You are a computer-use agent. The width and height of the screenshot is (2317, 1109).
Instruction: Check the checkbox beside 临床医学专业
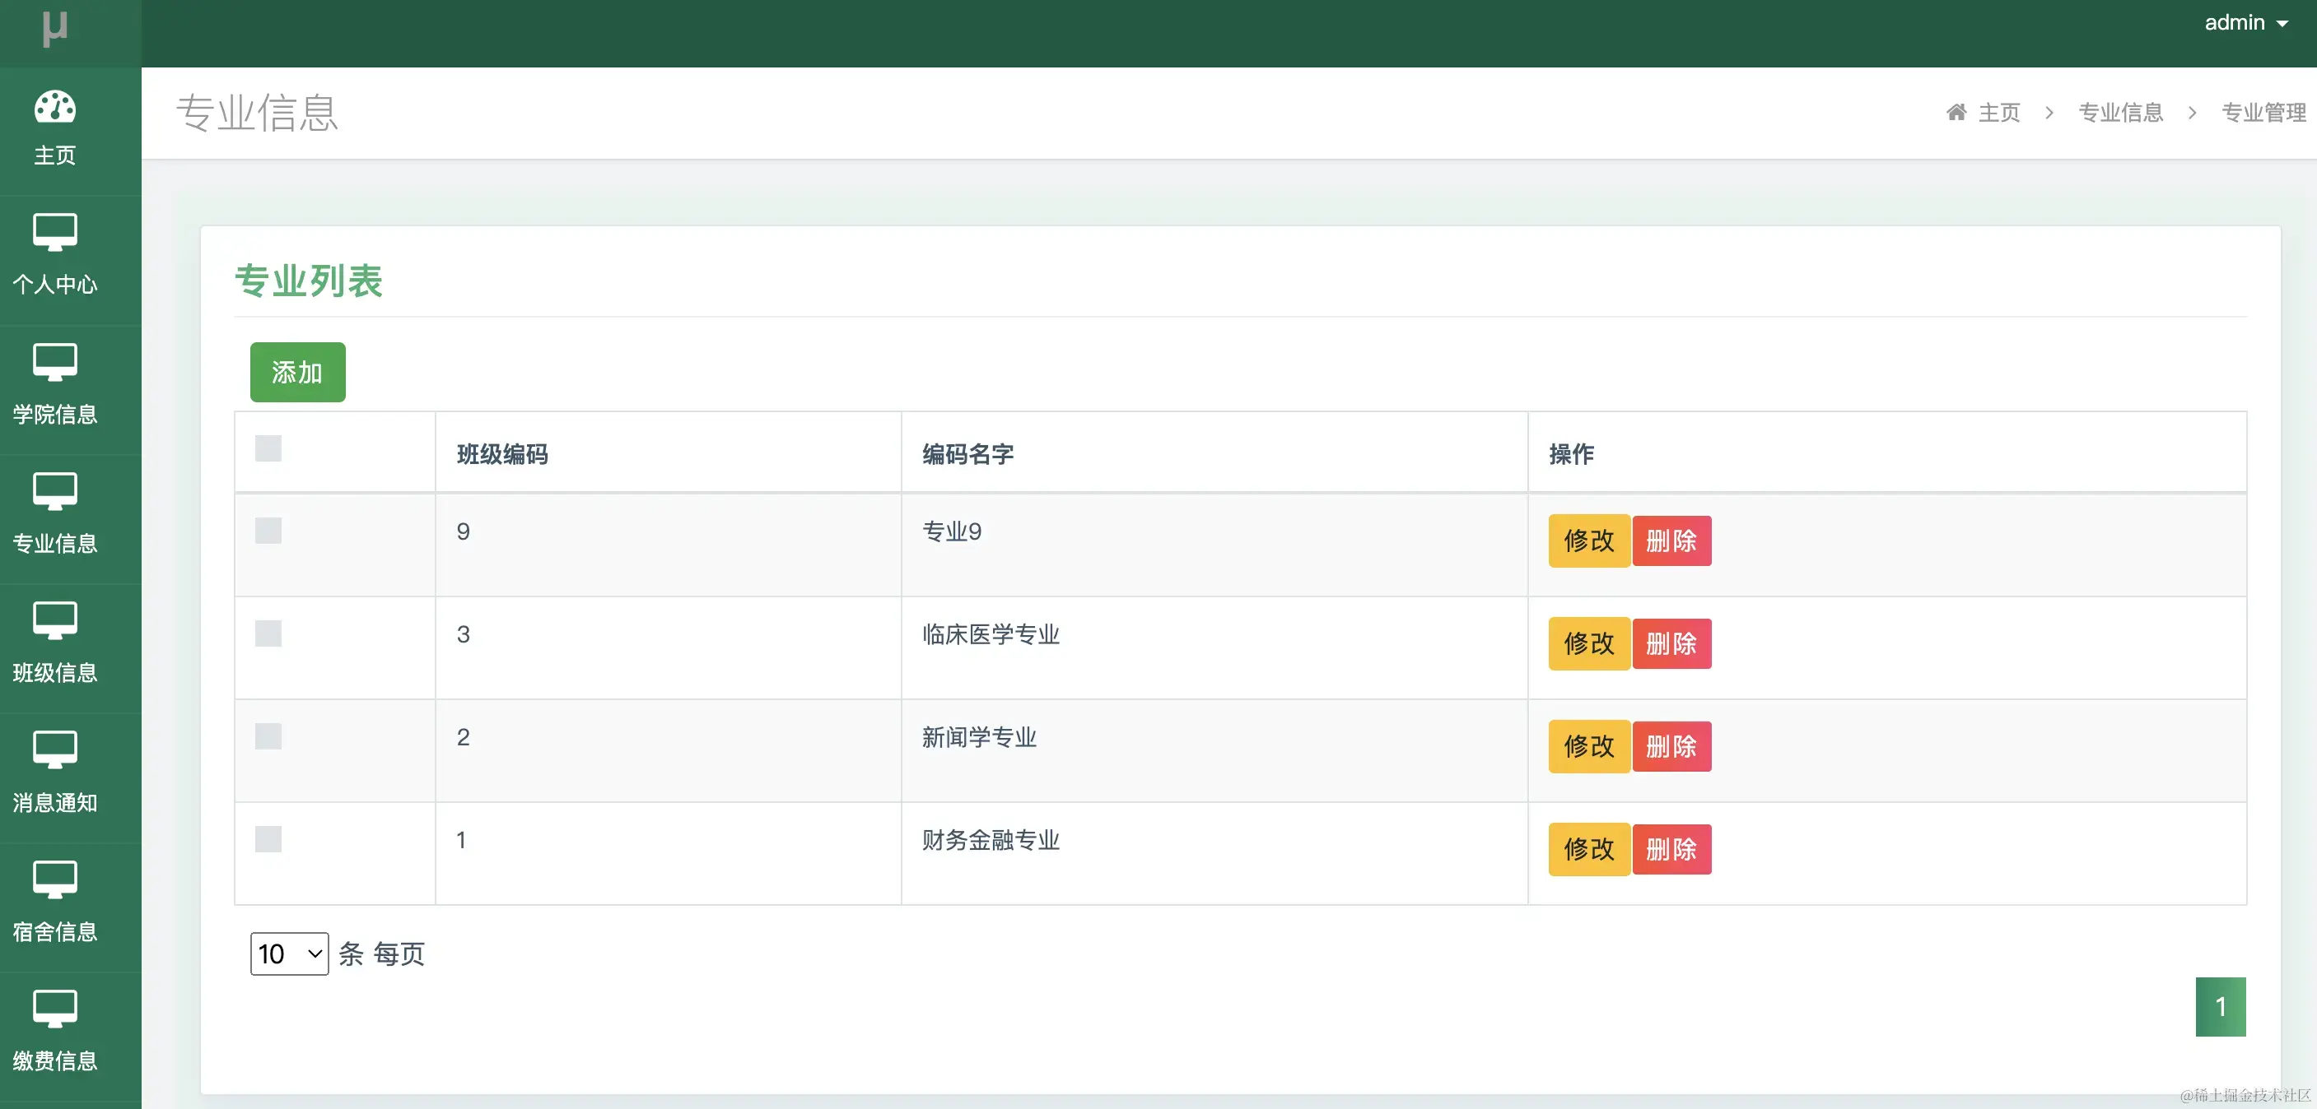tap(267, 634)
